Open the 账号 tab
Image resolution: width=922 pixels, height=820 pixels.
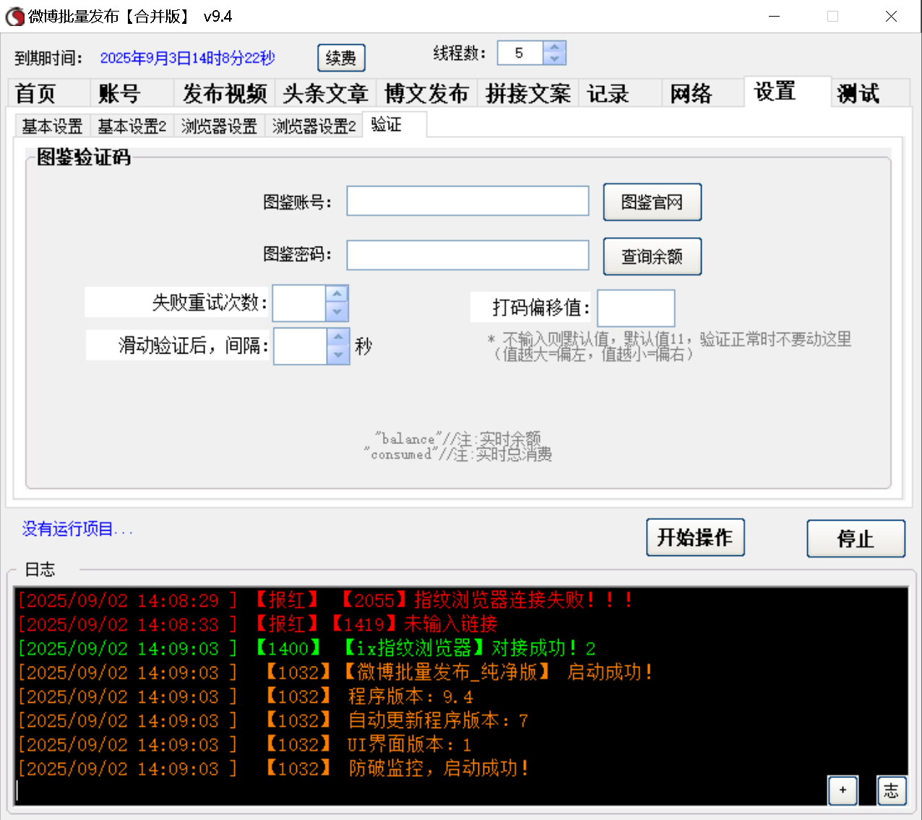click(x=120, y=93)
